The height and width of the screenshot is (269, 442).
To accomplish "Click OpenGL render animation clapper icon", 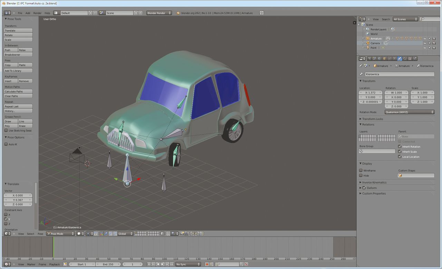I will [x=186, y=233].
